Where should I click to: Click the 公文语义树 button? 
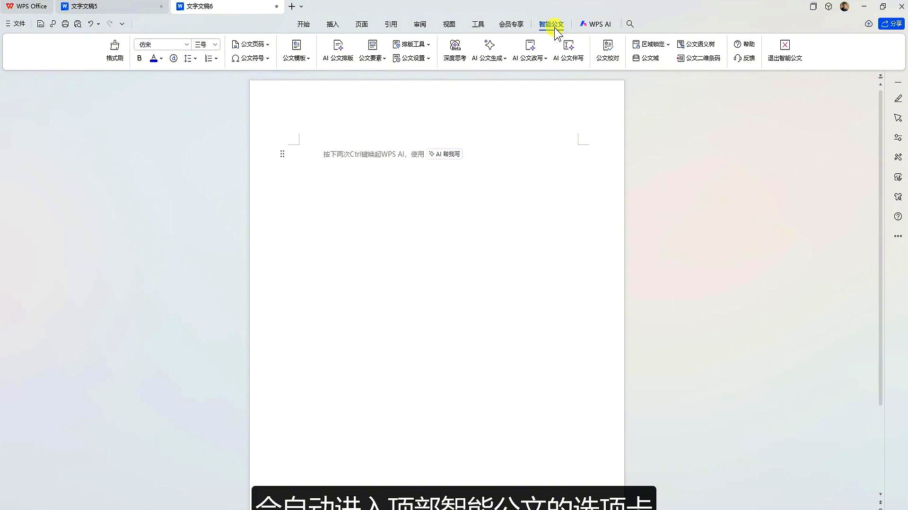(696, 44)
